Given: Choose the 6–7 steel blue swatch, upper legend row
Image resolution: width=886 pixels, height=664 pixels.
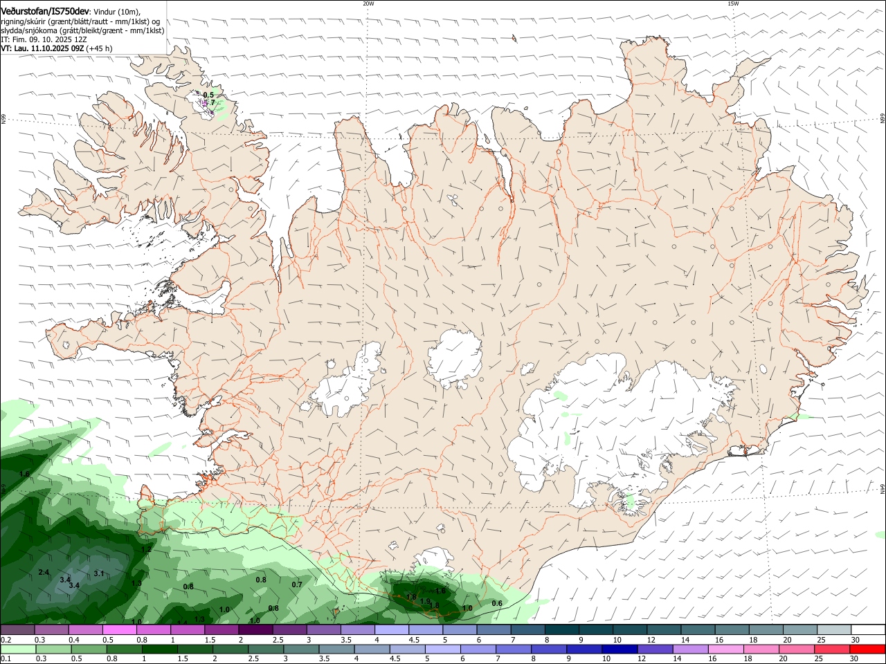Looking at the screenshot, I should click(x=494, y=629).
